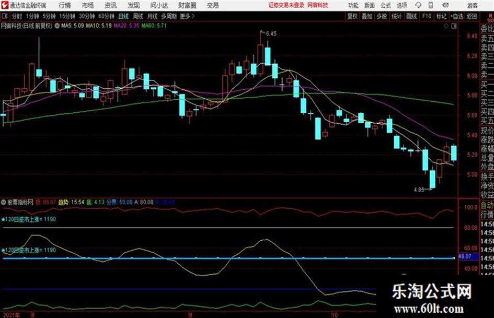Image resolution: width=494 pixels, height=318 pixels.
Task: Click the panel layout icon at chart top-right
Action: click(x=454, y=26)
